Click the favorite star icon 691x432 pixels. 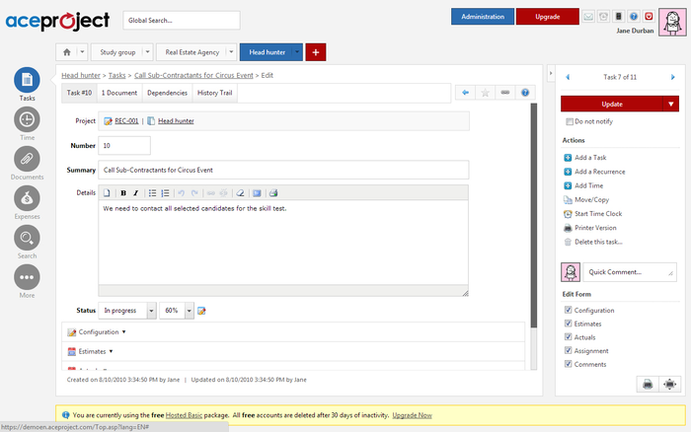click(x=485, y=93)
